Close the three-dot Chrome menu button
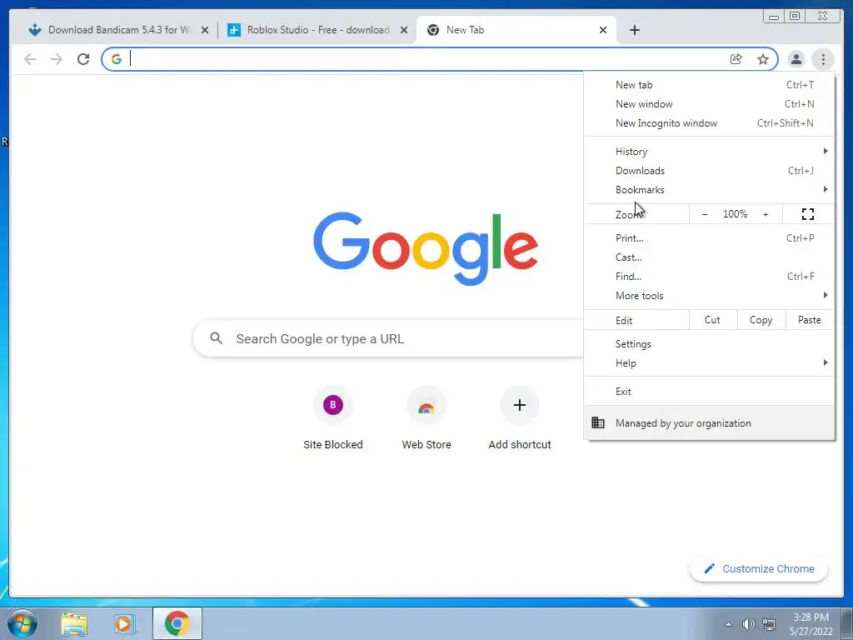Screen dimensions: 853x640 pos(823,59)
